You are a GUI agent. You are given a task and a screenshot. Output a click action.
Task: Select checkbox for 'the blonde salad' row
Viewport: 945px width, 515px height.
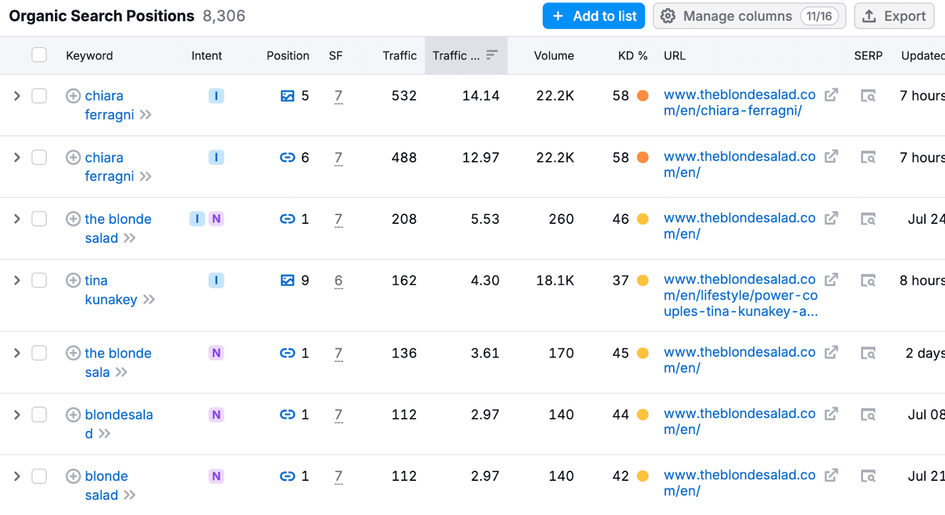(39, 219)
